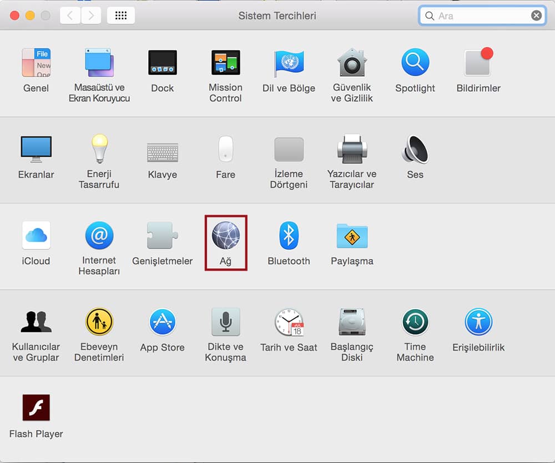Click the forward navigation arrow
The height and width of the screenshot is (463, 555).
pos(91,16)
